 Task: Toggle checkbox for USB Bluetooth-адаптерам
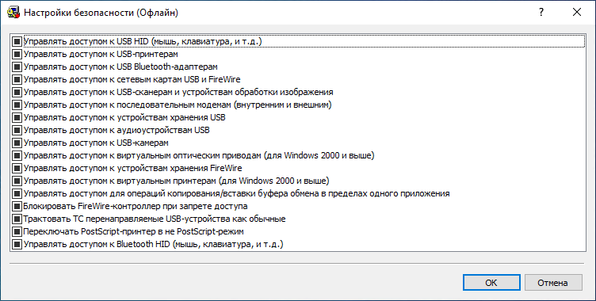(x=17, y=67)
